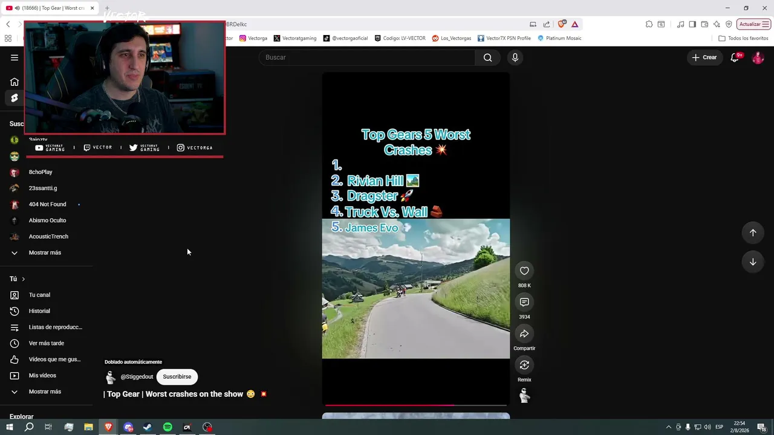Viewport: 774px width, 435px height.
Task: Click the Buscar search field
Action: [368, 57]
